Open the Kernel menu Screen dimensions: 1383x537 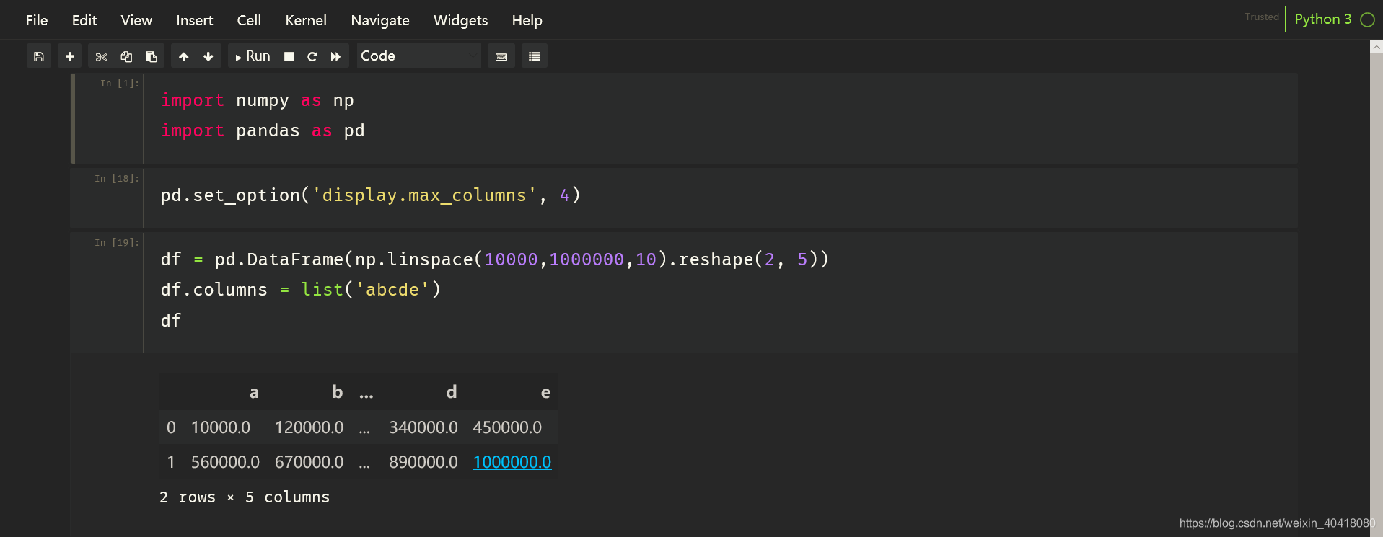tap(306, 20)
